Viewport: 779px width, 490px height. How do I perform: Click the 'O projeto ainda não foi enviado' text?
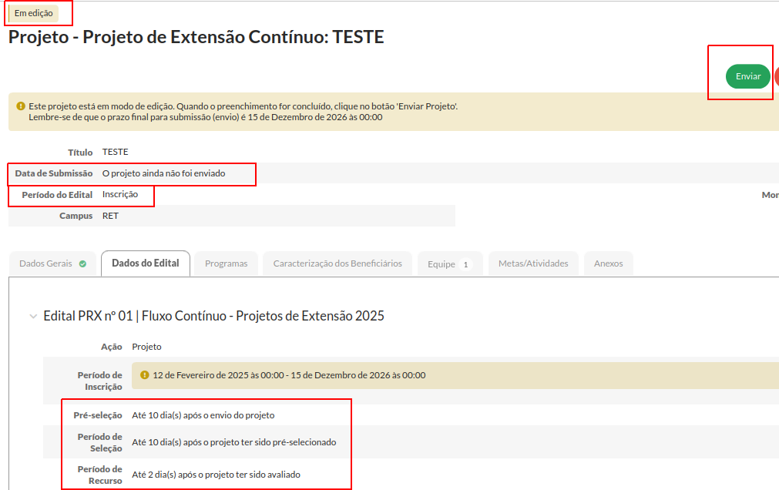pyautogui.click(x=163, y=173)
